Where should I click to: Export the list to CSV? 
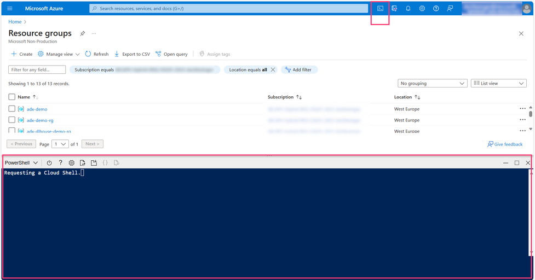click(132, 54)
